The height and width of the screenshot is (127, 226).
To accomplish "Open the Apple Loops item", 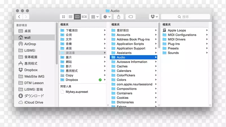I will pos(185,30).
